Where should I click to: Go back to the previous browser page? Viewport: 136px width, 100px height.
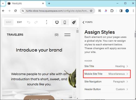pyautogui.click(x=3, y=11)
